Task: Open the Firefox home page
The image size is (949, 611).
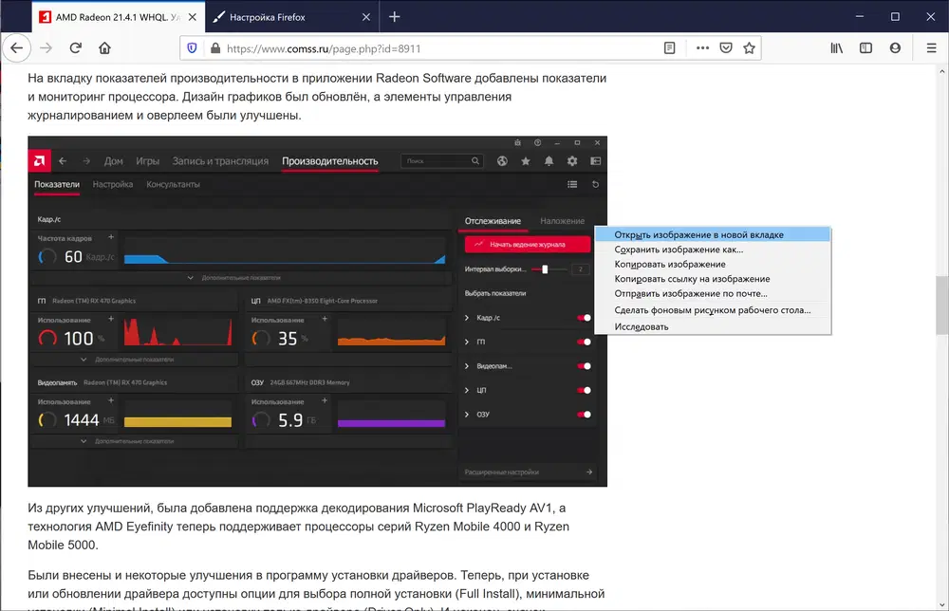Action: 104,48
